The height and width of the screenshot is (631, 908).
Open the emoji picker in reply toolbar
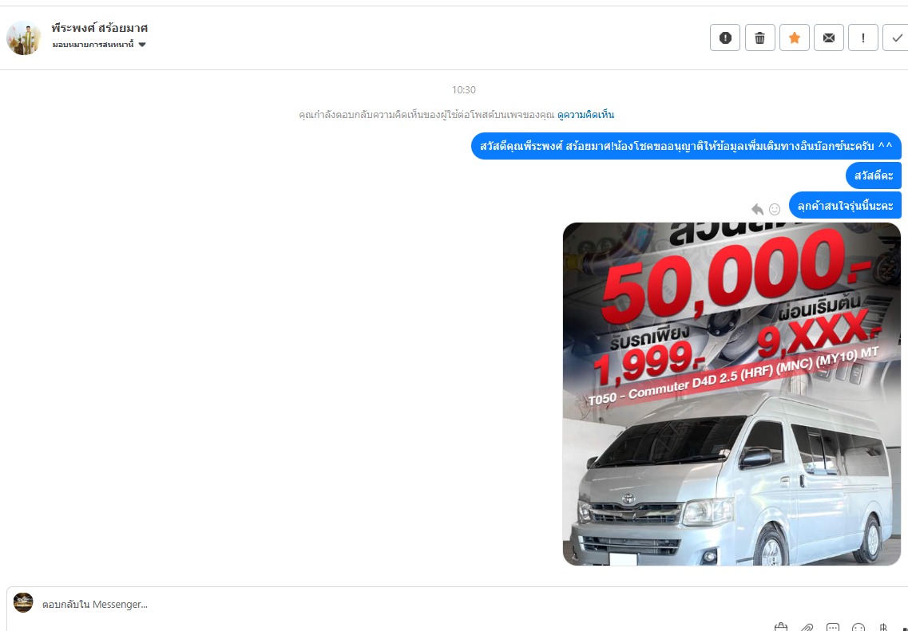pyautogui.click(x=858, y=627)
